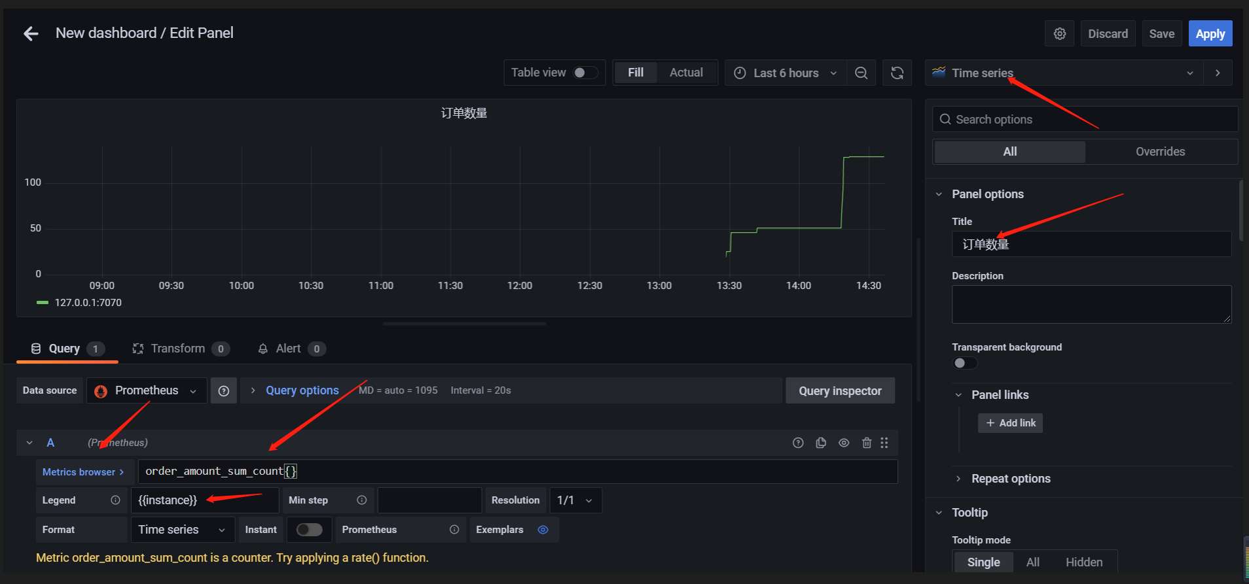Screen dimensions: 1249x584
Task: Collapse Panel links section
Action: [958, 395]
